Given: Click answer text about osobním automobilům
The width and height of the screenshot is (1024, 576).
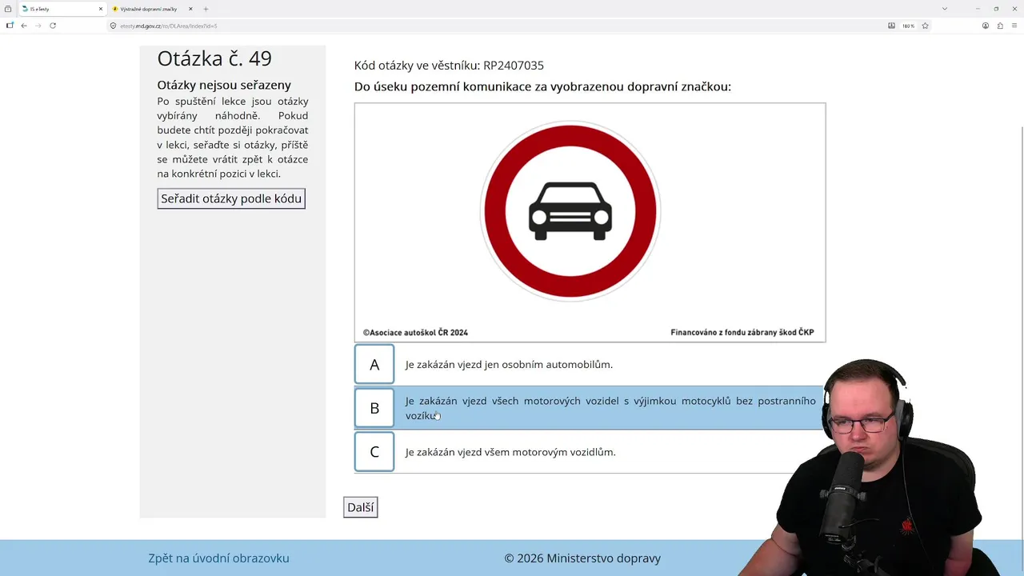Looking at the screenshot, I should point(509,365).
